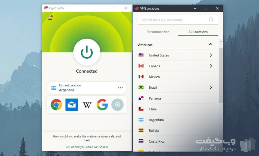Expand United States server locations

click(211, 55)
